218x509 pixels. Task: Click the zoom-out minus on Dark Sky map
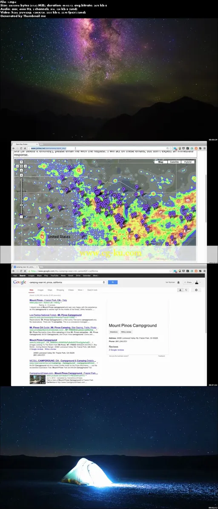pyautogui.click(x=21, y=216)
